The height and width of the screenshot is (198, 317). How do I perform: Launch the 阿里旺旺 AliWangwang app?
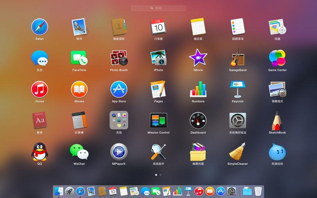(x=277, y=152)
